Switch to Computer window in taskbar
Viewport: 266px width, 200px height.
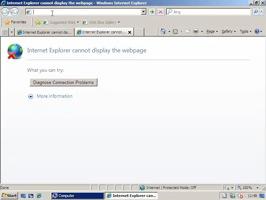(77, 196)
